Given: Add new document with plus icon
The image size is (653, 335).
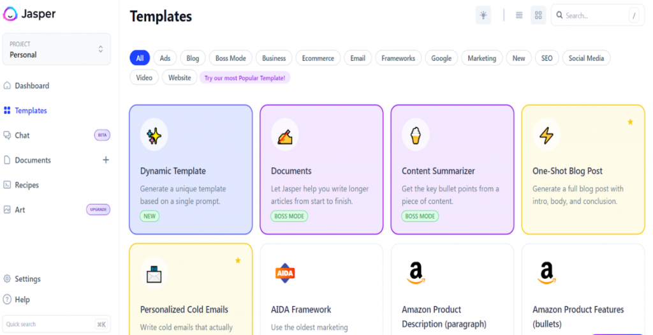Looking at the screenshot, I should pyautogui.click(x=106, y=160).
